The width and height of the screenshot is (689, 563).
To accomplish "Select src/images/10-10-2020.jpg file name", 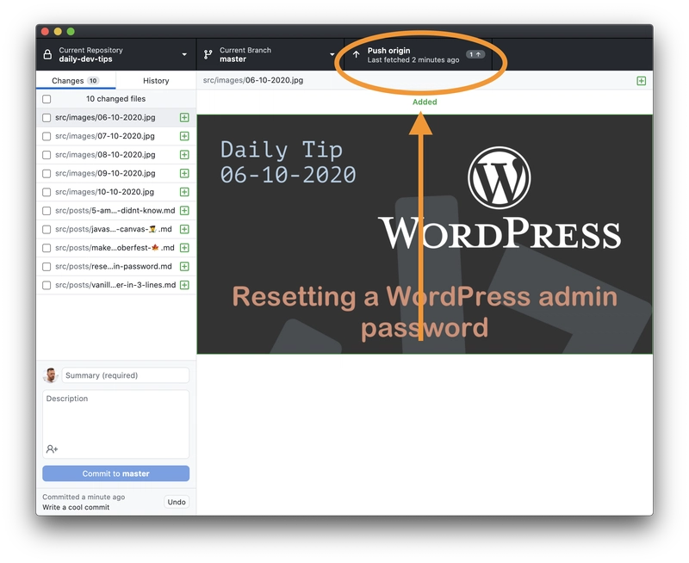I will click(x=104, y=192).
